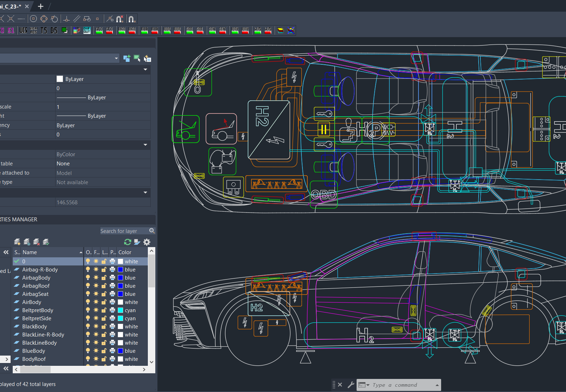Click the DXF OUT toolbar icon
This screenshot has width=566, height=392.
pyautogui.click(x=87, y=30)
